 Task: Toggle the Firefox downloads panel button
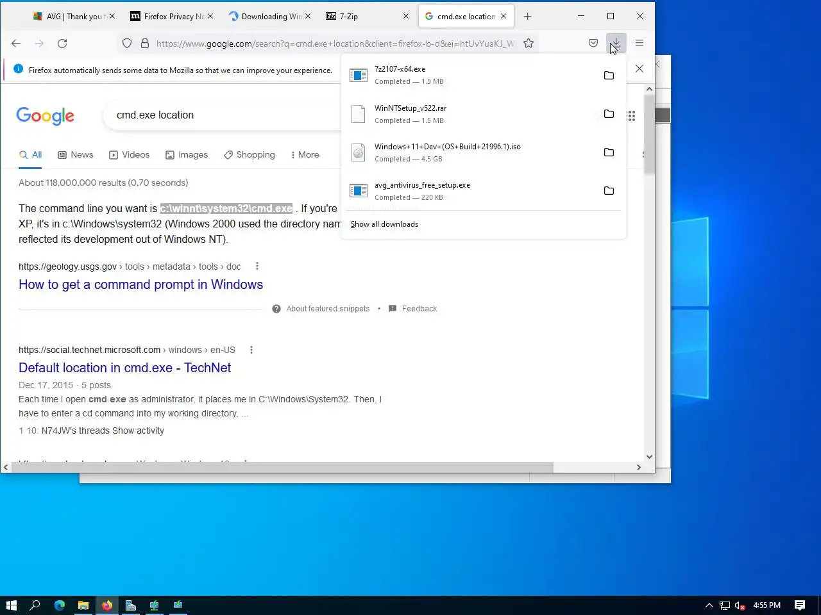point(616,43)
